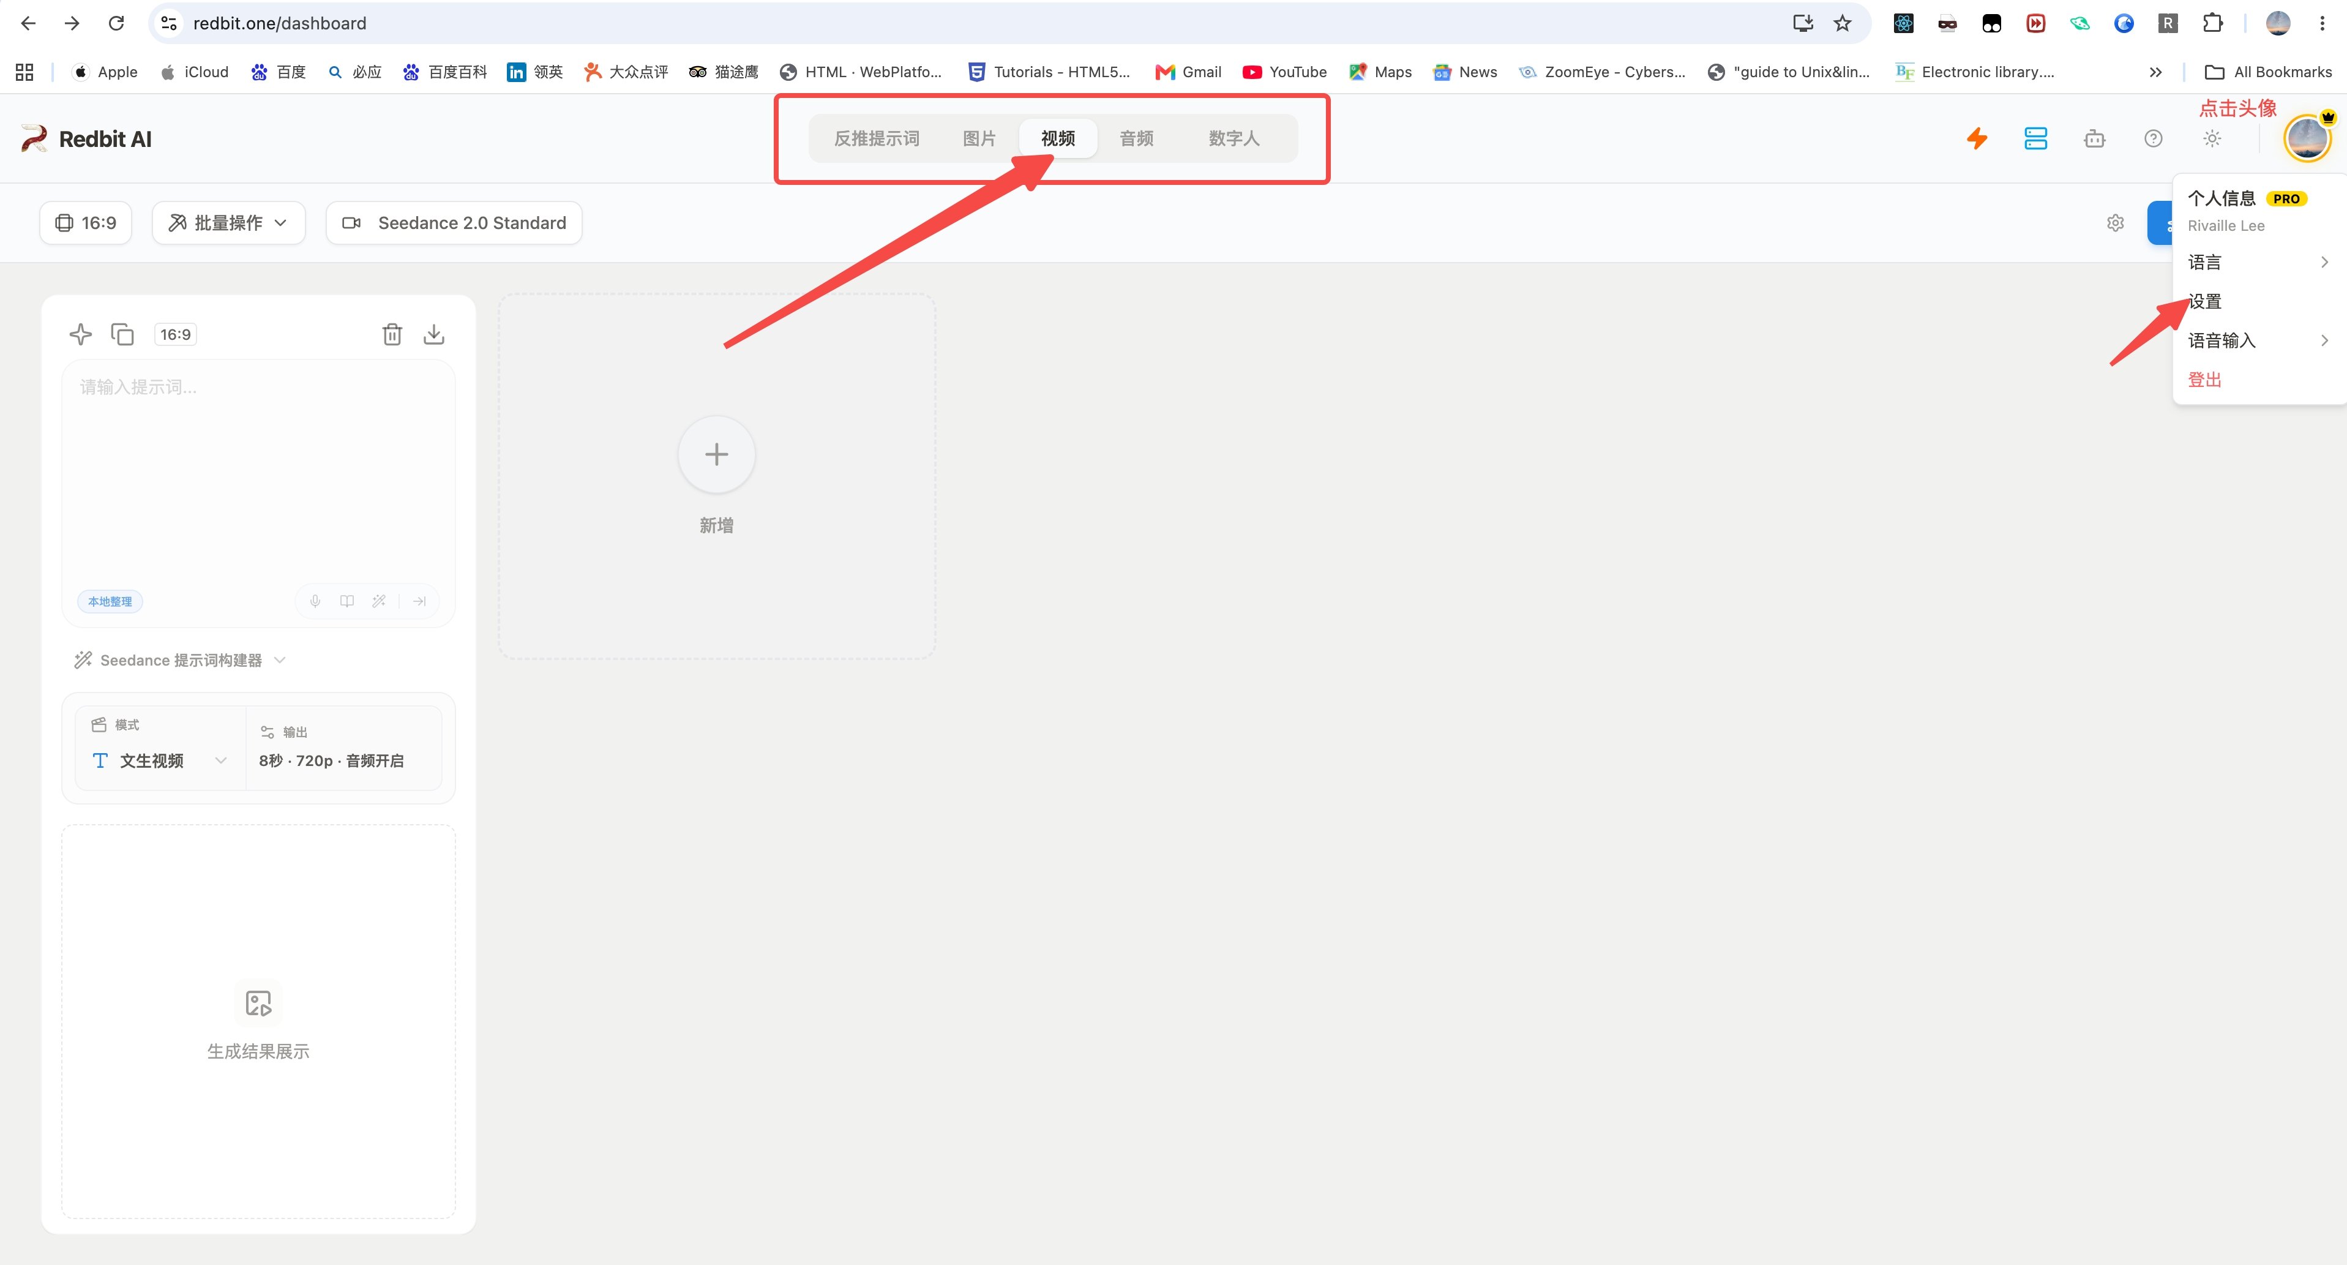The width and height of the screenshot is (2347, 1265).
Task: Switch to the 反推提示词 tab
Action: [x=877, y=138]
